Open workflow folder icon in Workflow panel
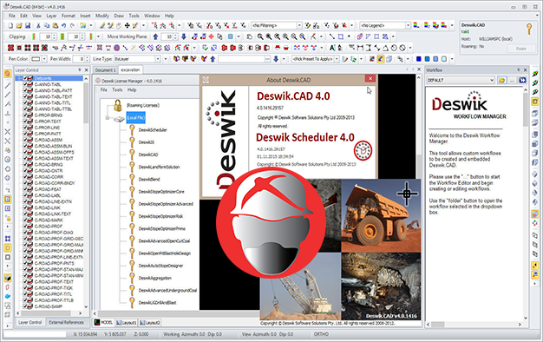 pyautogui.click(x=501, y=80)
